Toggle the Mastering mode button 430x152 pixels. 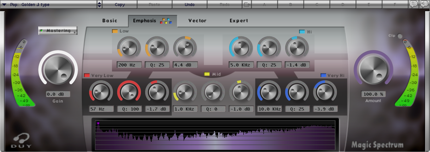click(58, 31)
